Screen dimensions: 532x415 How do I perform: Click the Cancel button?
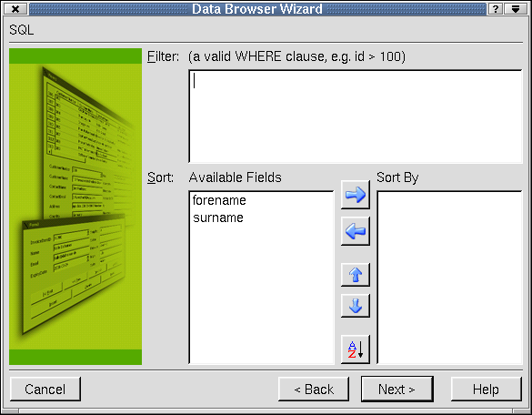coord(45,390)
